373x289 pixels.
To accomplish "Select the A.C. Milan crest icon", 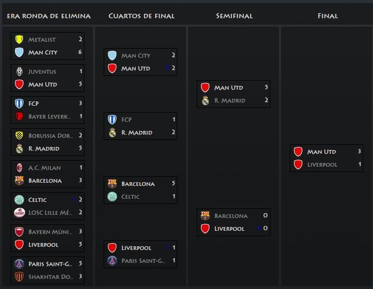I will coord(19,168).
